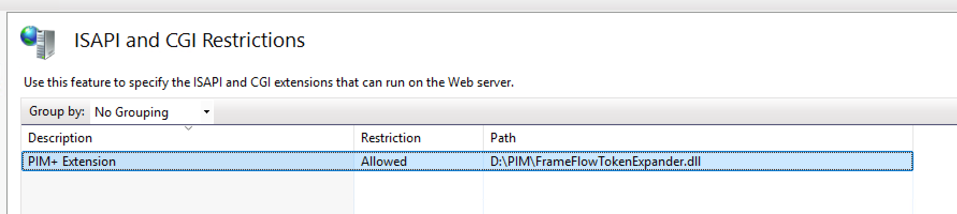957x214 pixels.
Task: Sort by the Description column header
Action: tap(60, 138)
